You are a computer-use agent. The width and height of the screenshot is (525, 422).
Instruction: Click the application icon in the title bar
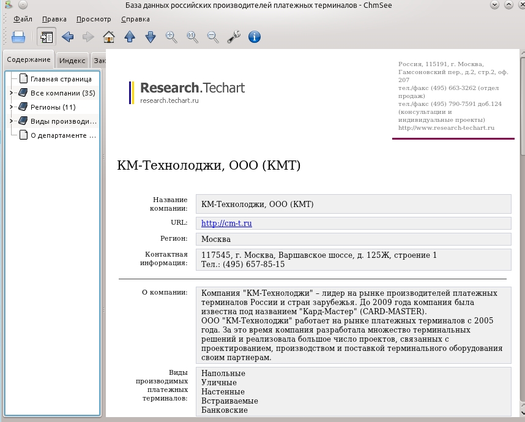click(9, 5)
